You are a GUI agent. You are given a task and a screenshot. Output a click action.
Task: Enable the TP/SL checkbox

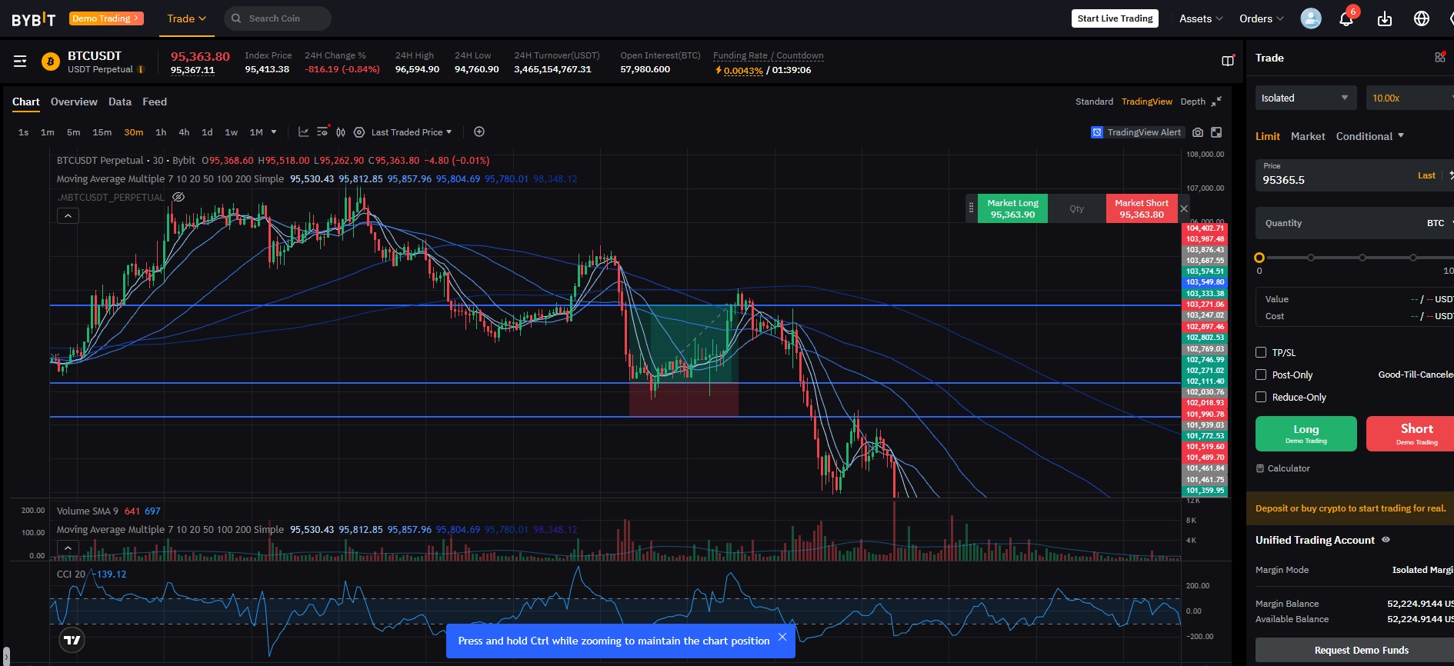pyautogui.click(x=1261, y=352)
